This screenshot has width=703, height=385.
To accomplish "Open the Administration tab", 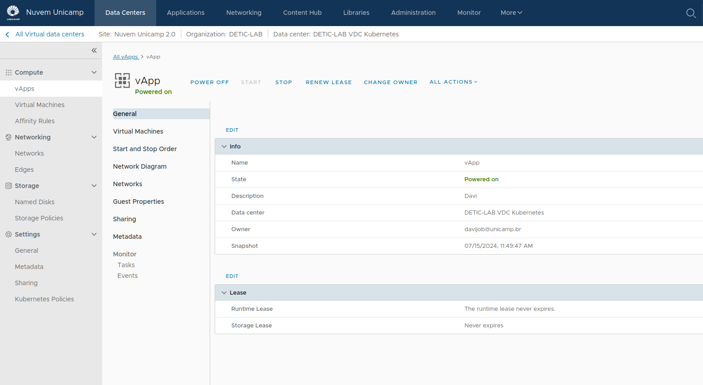I will 413,13.
